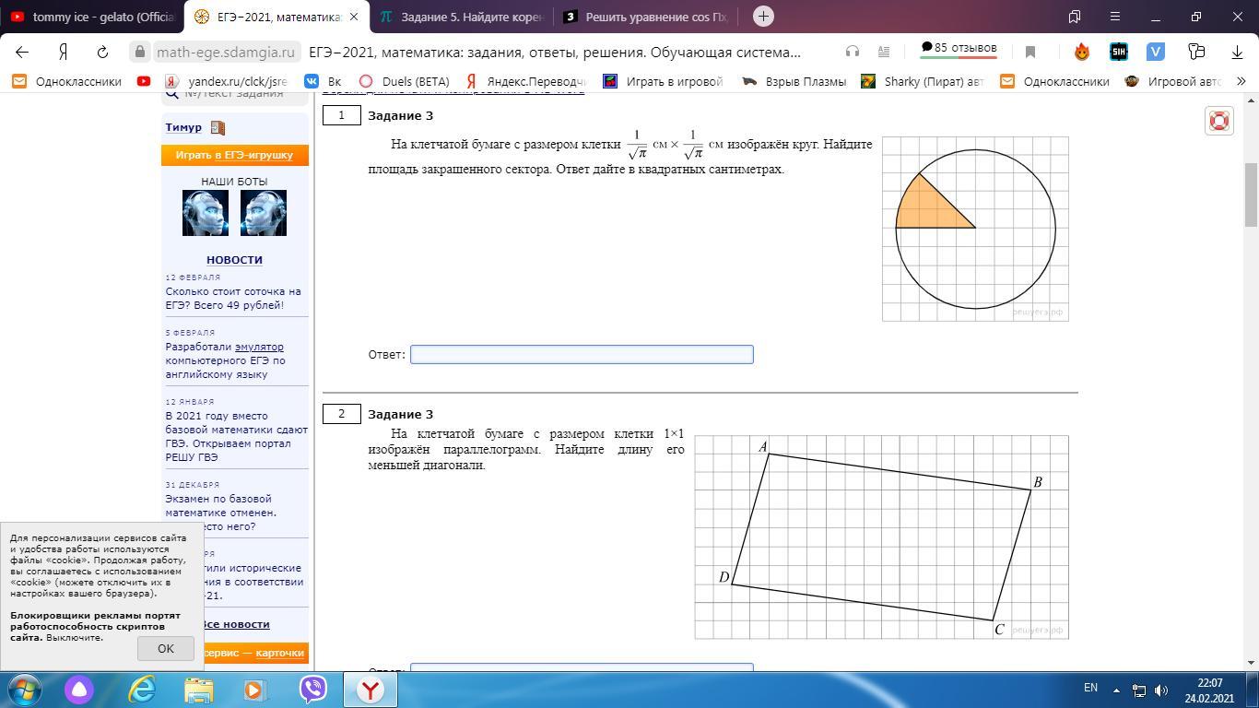Reload the page with the refresh icon
The image size is (1259, 708).
pos(102,52)
